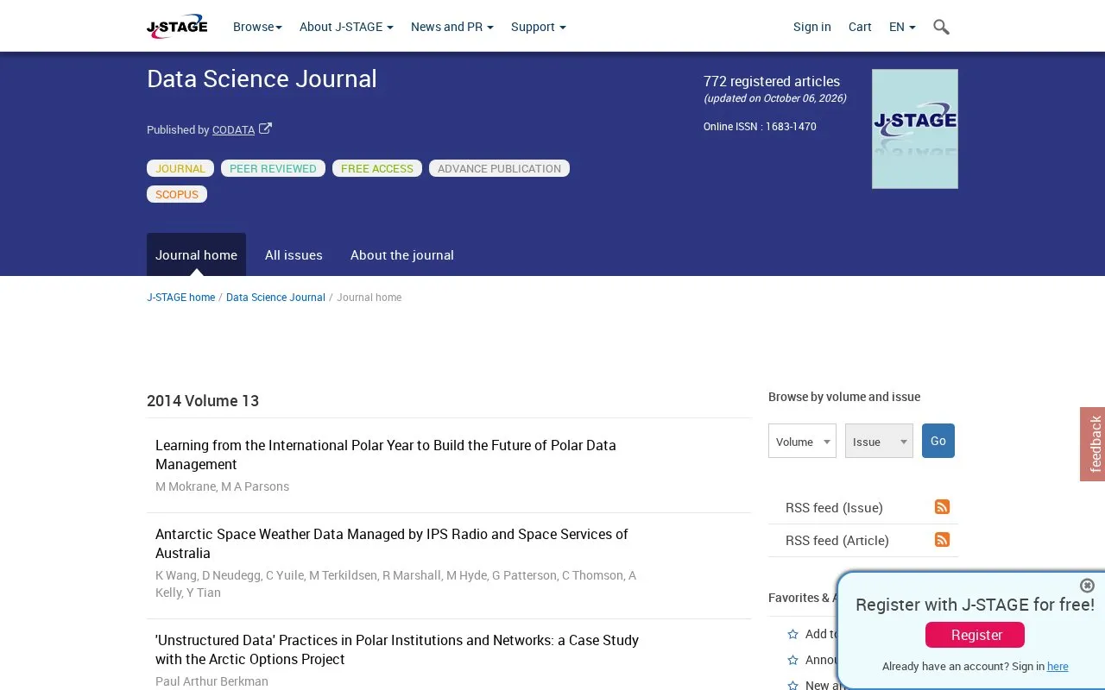Open the feedback side tab
Viewport: 1105px width, 690px height.
point(1093,444)
